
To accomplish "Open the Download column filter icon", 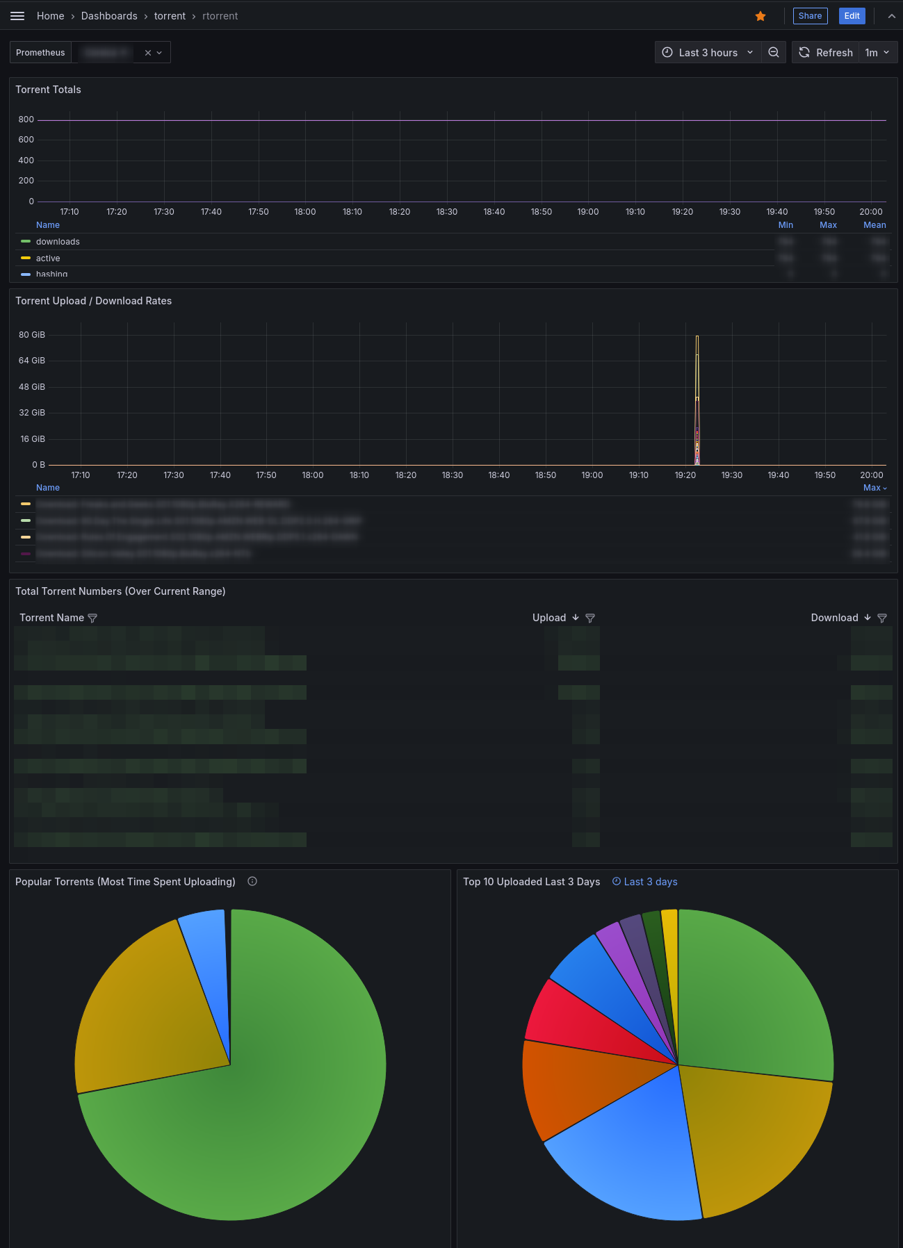I will 882,618.
